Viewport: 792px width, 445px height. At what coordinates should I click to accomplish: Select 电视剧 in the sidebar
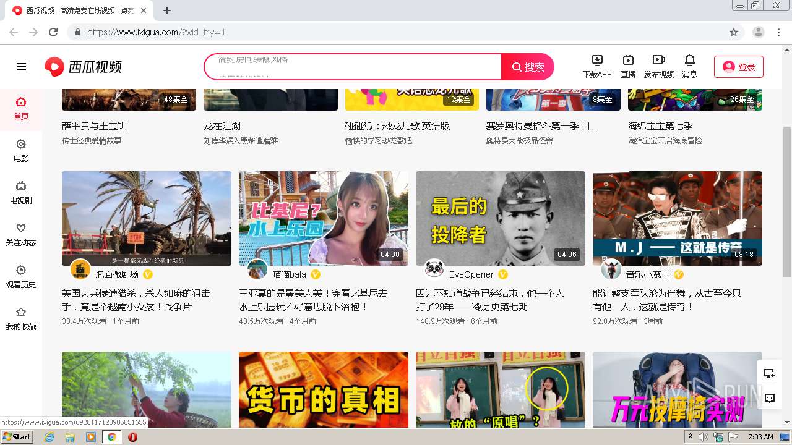(21, 193)
